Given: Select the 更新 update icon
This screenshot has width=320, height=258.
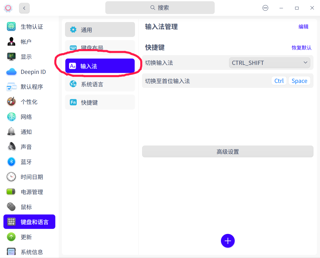Looking at the screenshot, I should 11,237.
